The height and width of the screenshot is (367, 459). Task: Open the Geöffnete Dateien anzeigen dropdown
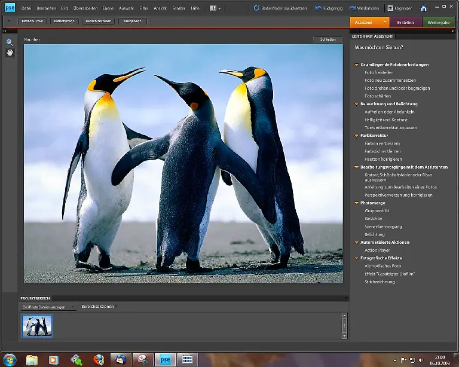tap(48, 307)
